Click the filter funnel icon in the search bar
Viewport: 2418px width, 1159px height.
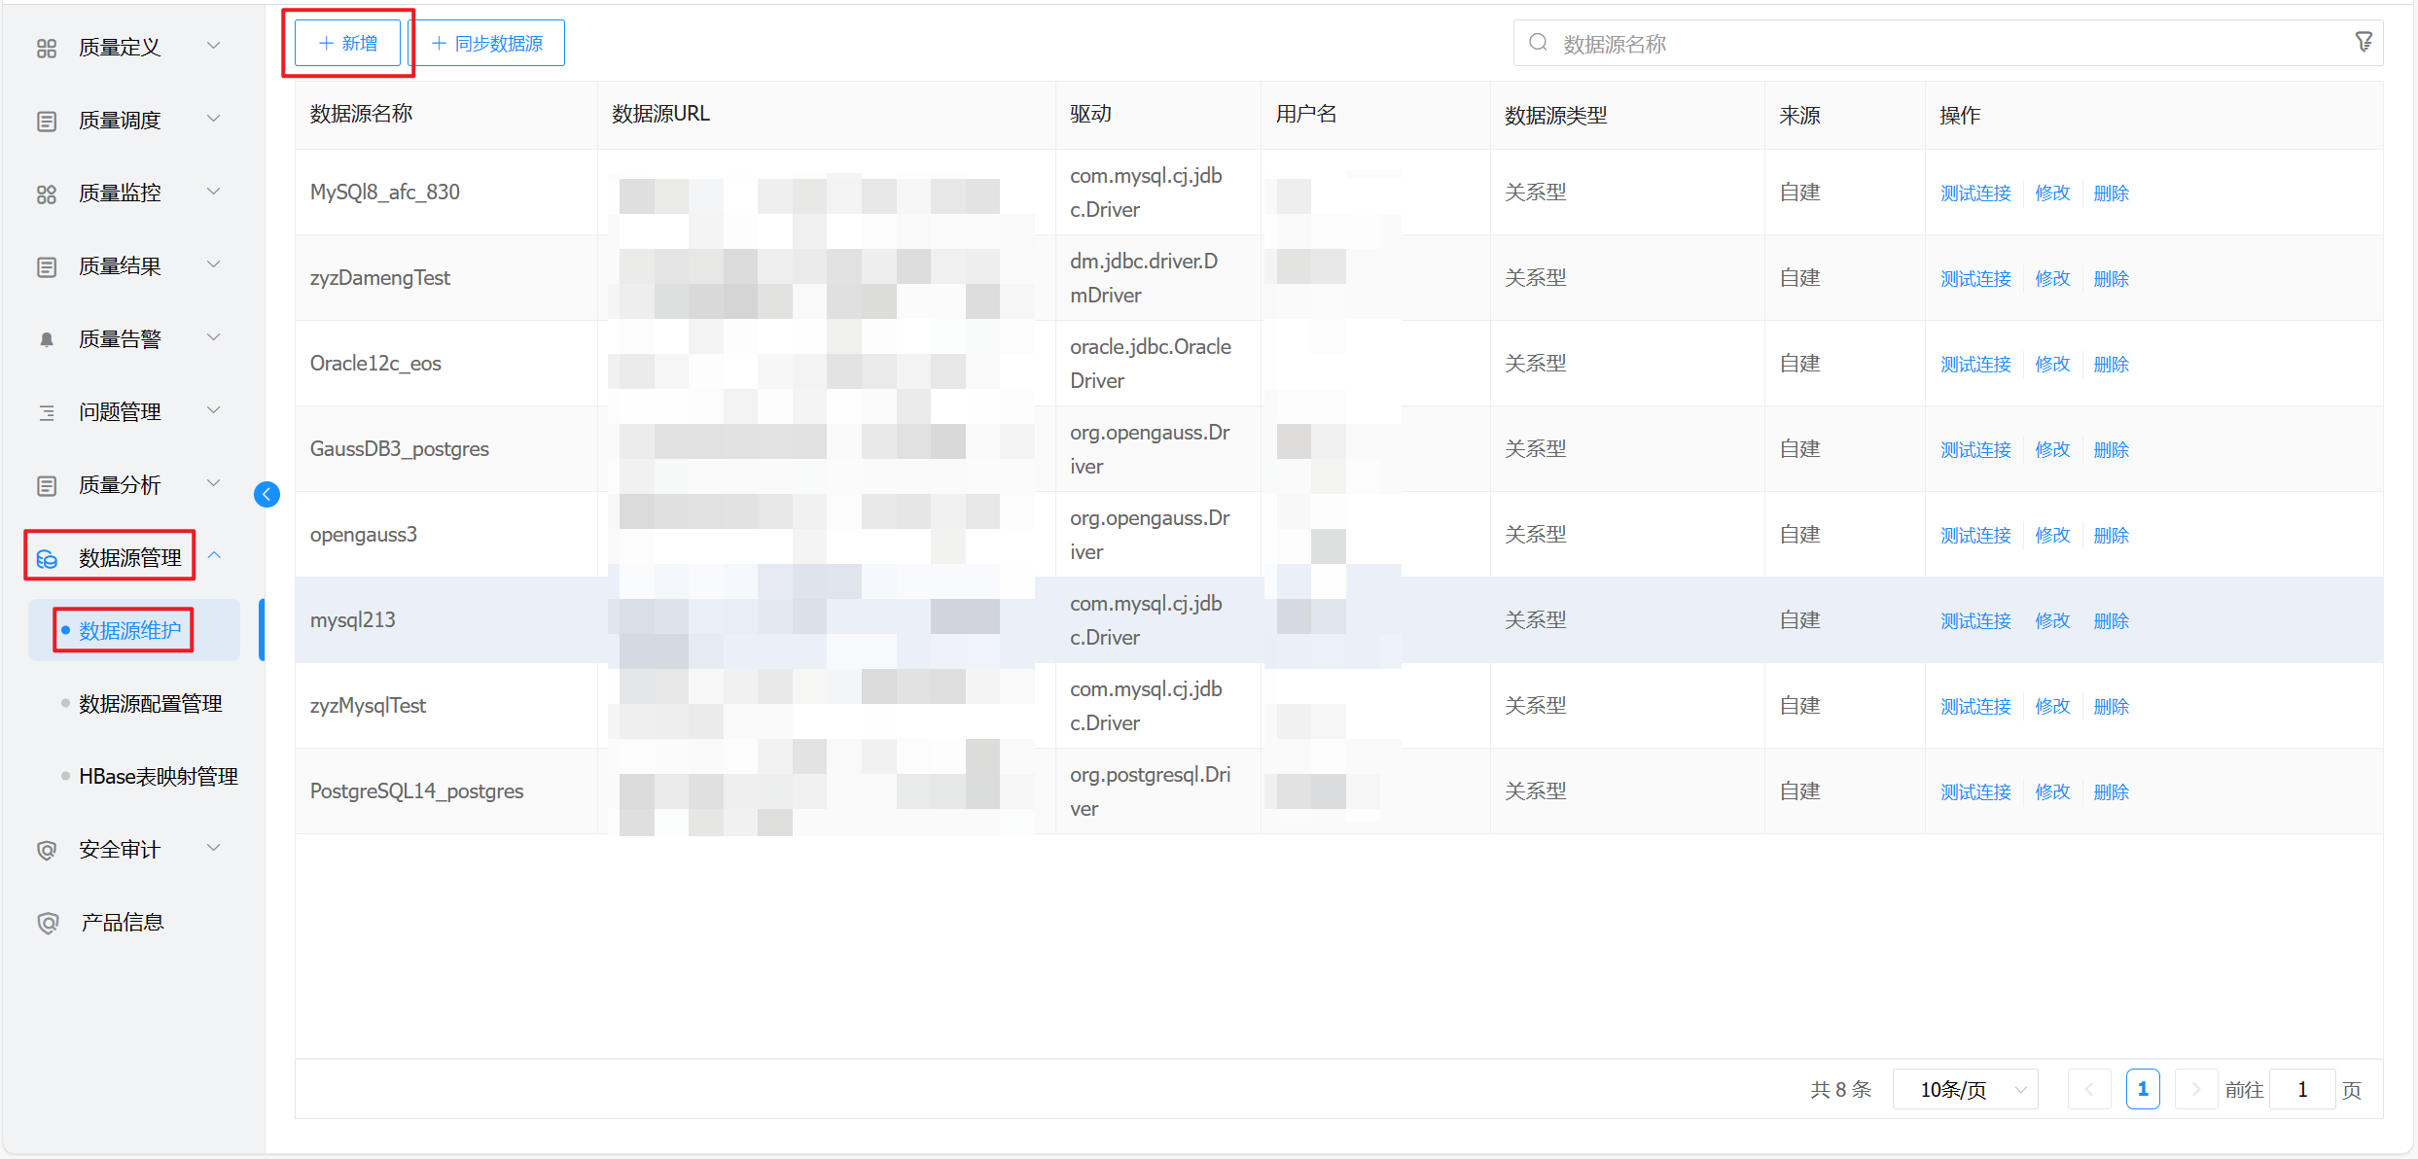[2364, 43]
